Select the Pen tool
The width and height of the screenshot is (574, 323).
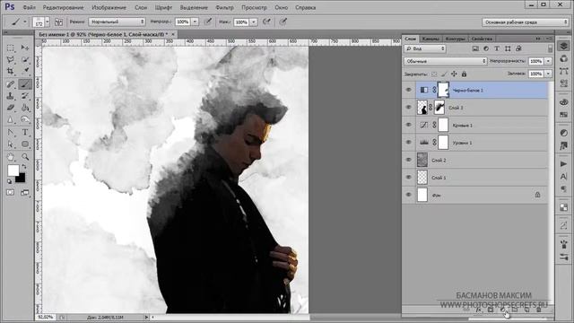[x=11, y=133]
